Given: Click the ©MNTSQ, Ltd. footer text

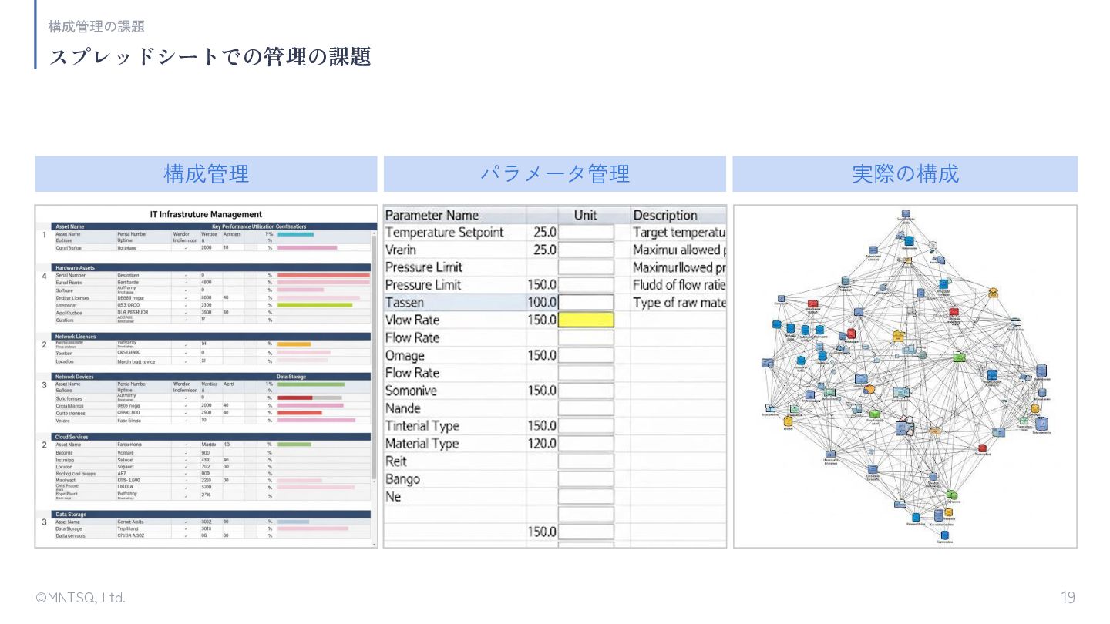Looking at the screenshot, I should [x=81, y=598].
